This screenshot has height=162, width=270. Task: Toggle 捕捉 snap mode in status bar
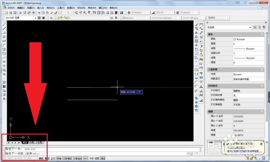[x=41, y=158]
